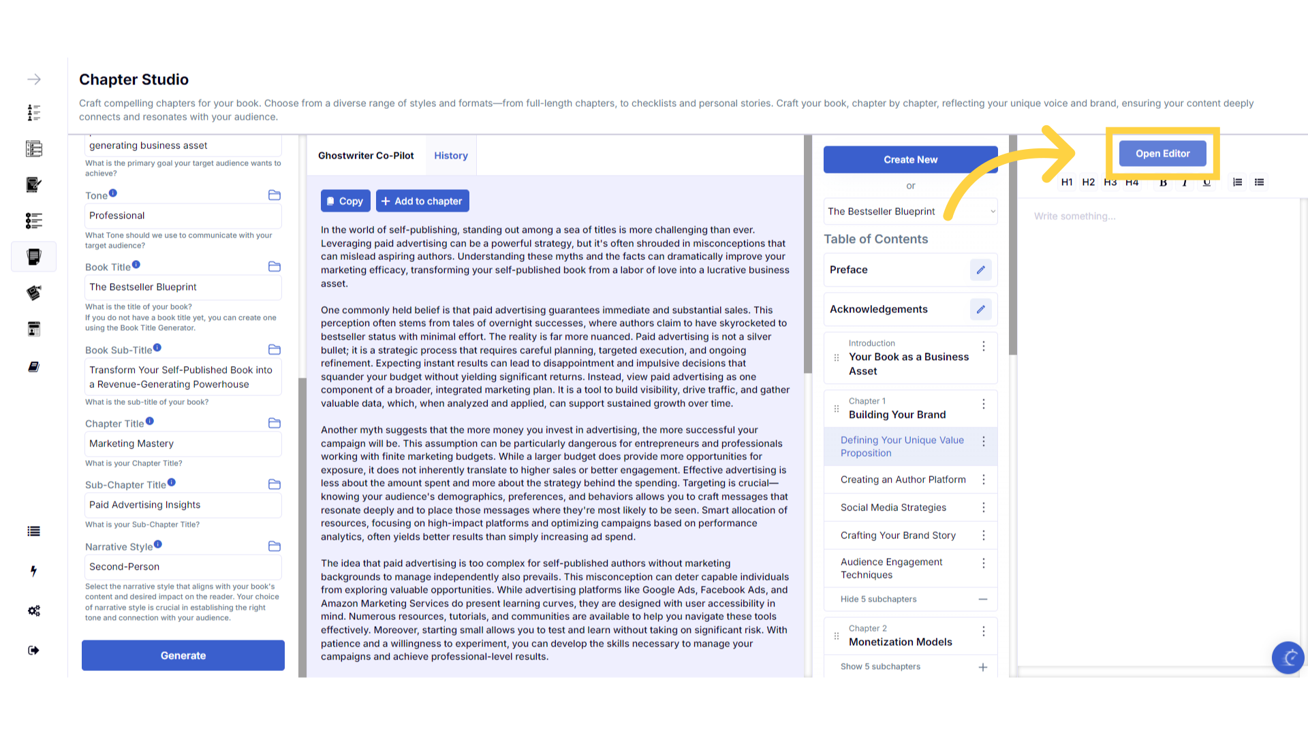Viewport: 1308px width, 735px height.
Task: Expand sidebar with the arrow icon
Action: [34, 80]
